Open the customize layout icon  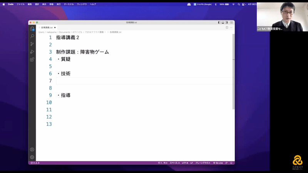231,23
